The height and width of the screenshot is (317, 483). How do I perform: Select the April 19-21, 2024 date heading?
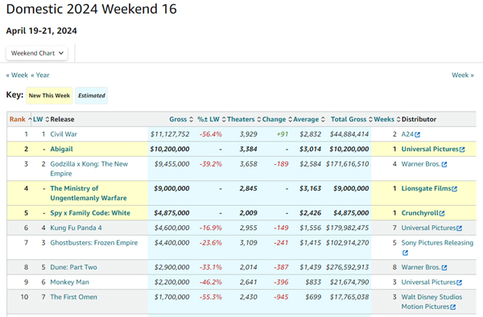42,31
